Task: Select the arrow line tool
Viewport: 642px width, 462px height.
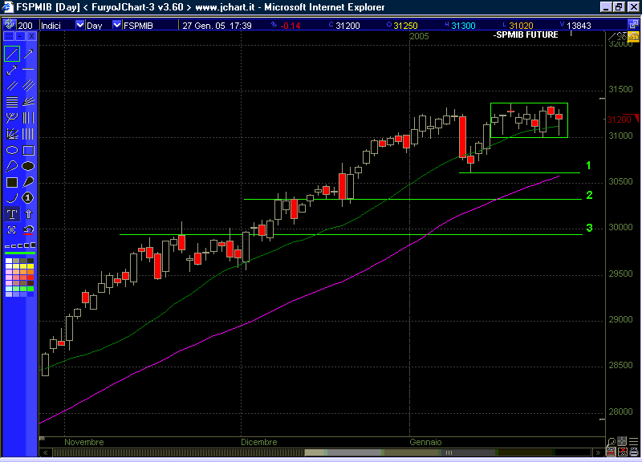Action: click(28, 54)
